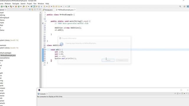Screen dimensions: 189x106
Task: Click the Pin Editor icon
Action: (x=69, y=6)
